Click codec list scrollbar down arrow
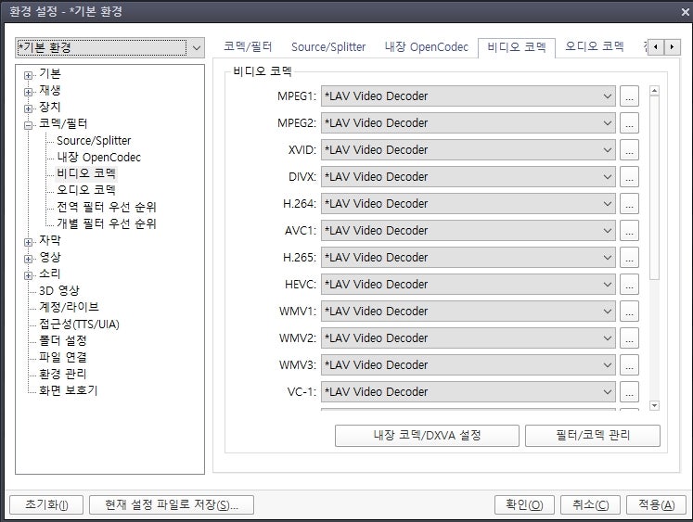693x522 pixels. click(655, 405)
